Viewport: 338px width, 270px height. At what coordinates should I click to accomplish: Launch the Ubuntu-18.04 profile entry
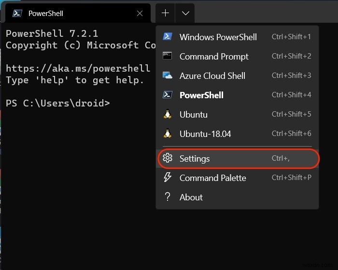click(x=205, y=134)
